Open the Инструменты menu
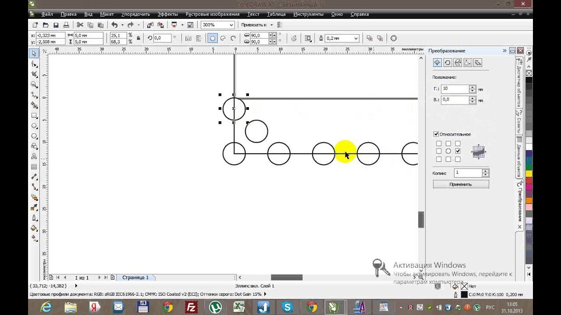Screen dimensions: 561x315 309,14
